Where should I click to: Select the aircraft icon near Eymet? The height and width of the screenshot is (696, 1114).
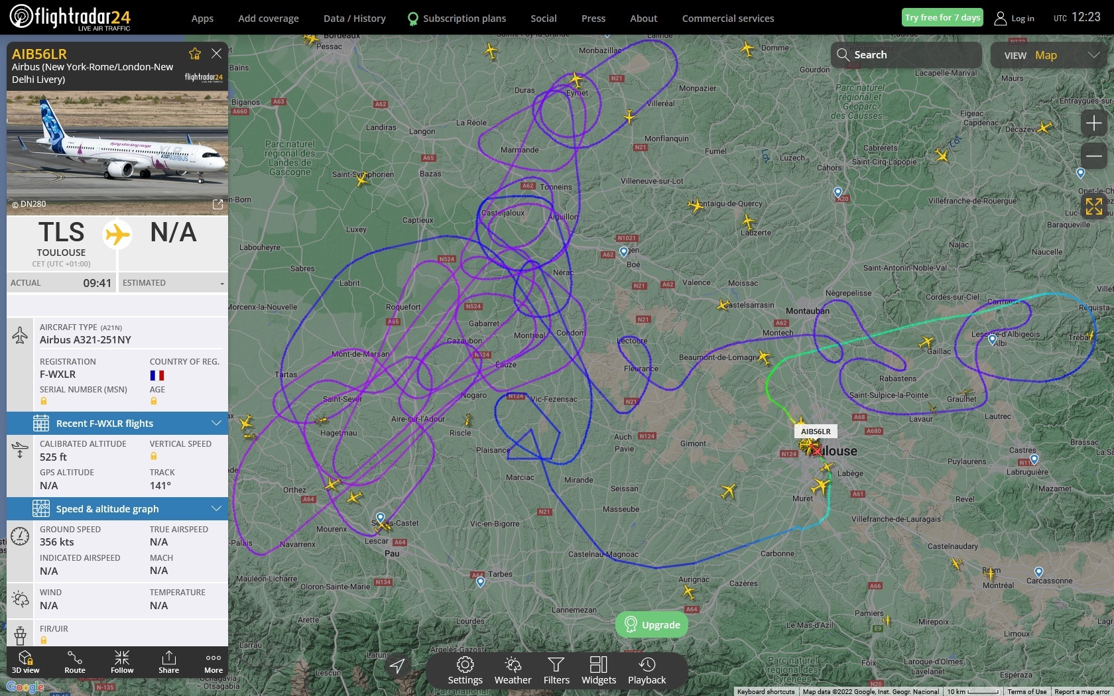click(x=576, y=81)
